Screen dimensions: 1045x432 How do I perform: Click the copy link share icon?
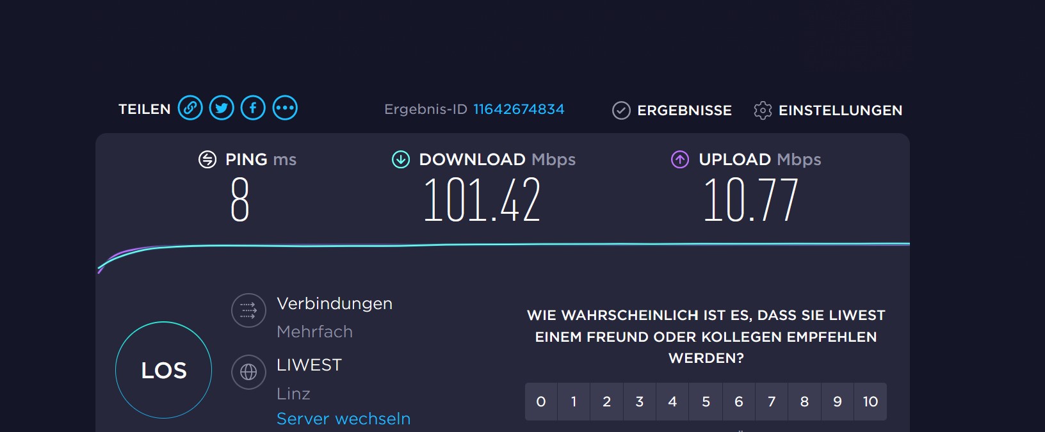[190, 108]
